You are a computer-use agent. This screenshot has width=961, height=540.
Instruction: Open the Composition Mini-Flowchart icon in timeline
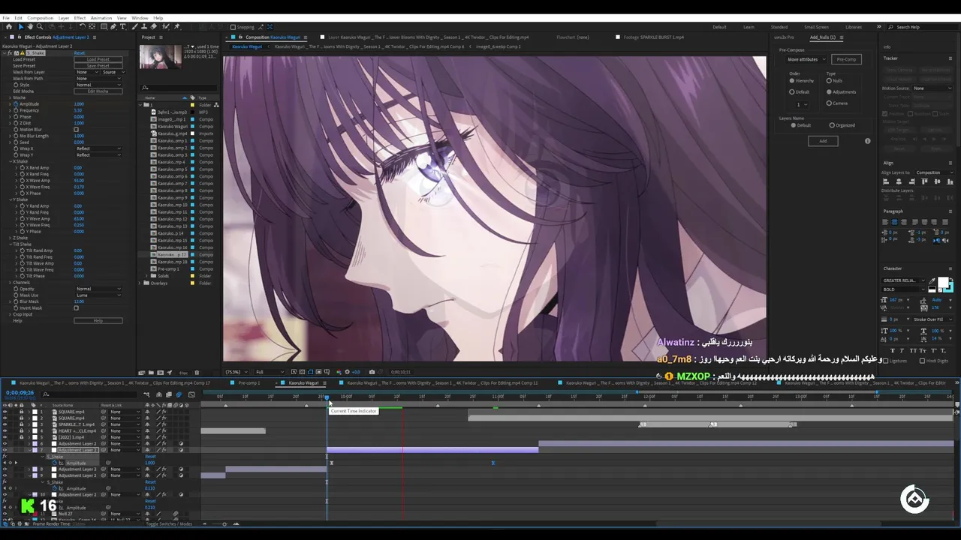tap(146, 394)
